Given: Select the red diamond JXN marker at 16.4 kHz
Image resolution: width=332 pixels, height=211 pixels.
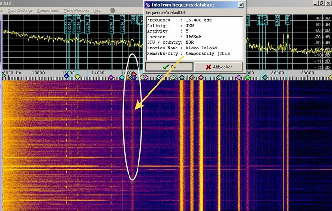Looking at the screenshot, I should click(134, 75).
